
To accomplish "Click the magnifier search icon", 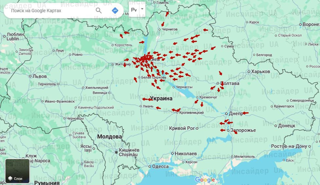I will (x=99, y=10).
